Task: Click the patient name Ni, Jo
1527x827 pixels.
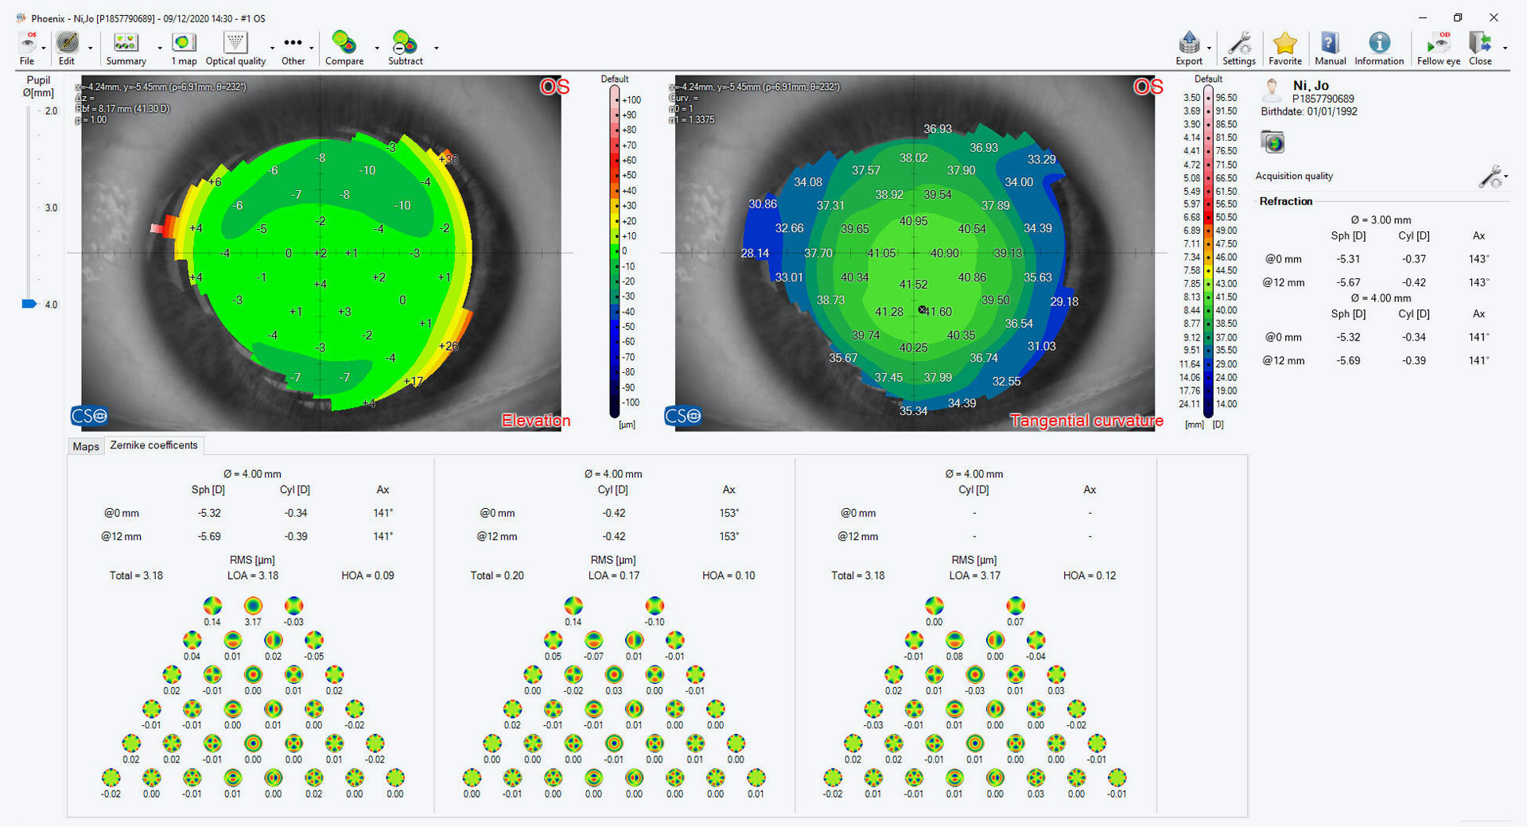Action: 1311,85
